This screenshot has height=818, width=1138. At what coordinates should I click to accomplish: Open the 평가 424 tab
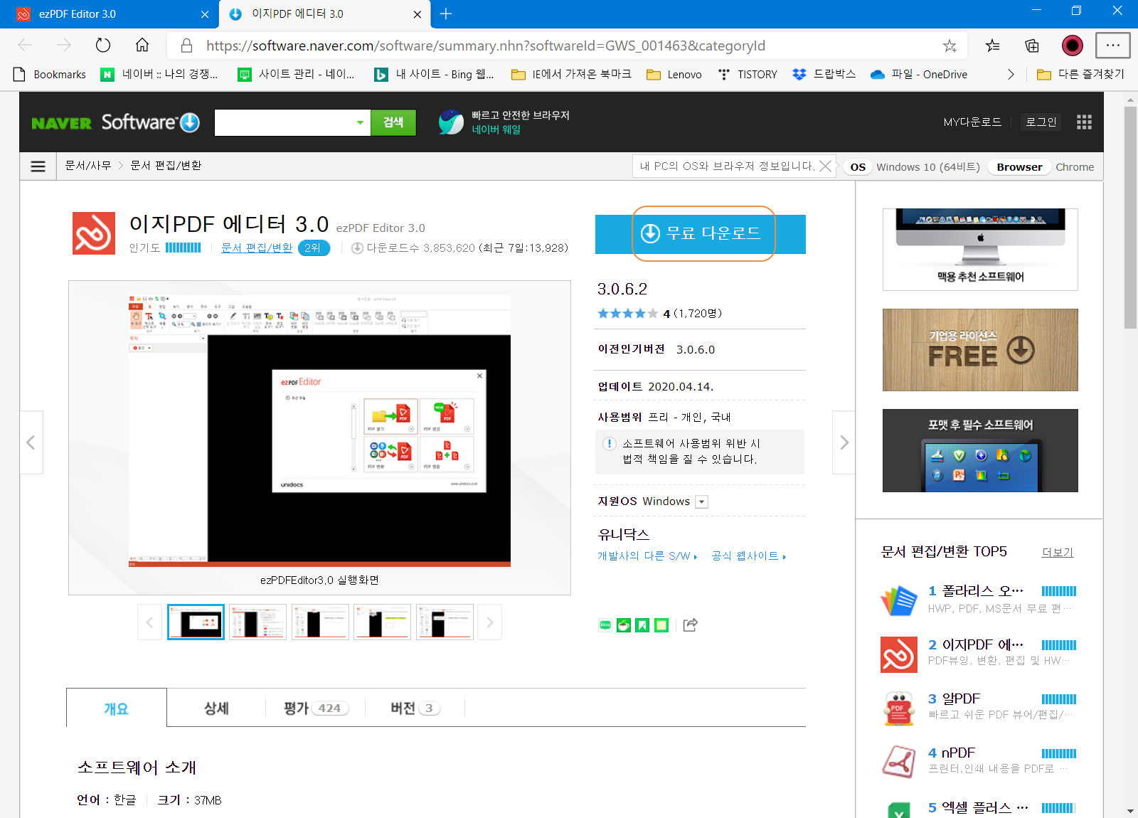coord(316,708)
